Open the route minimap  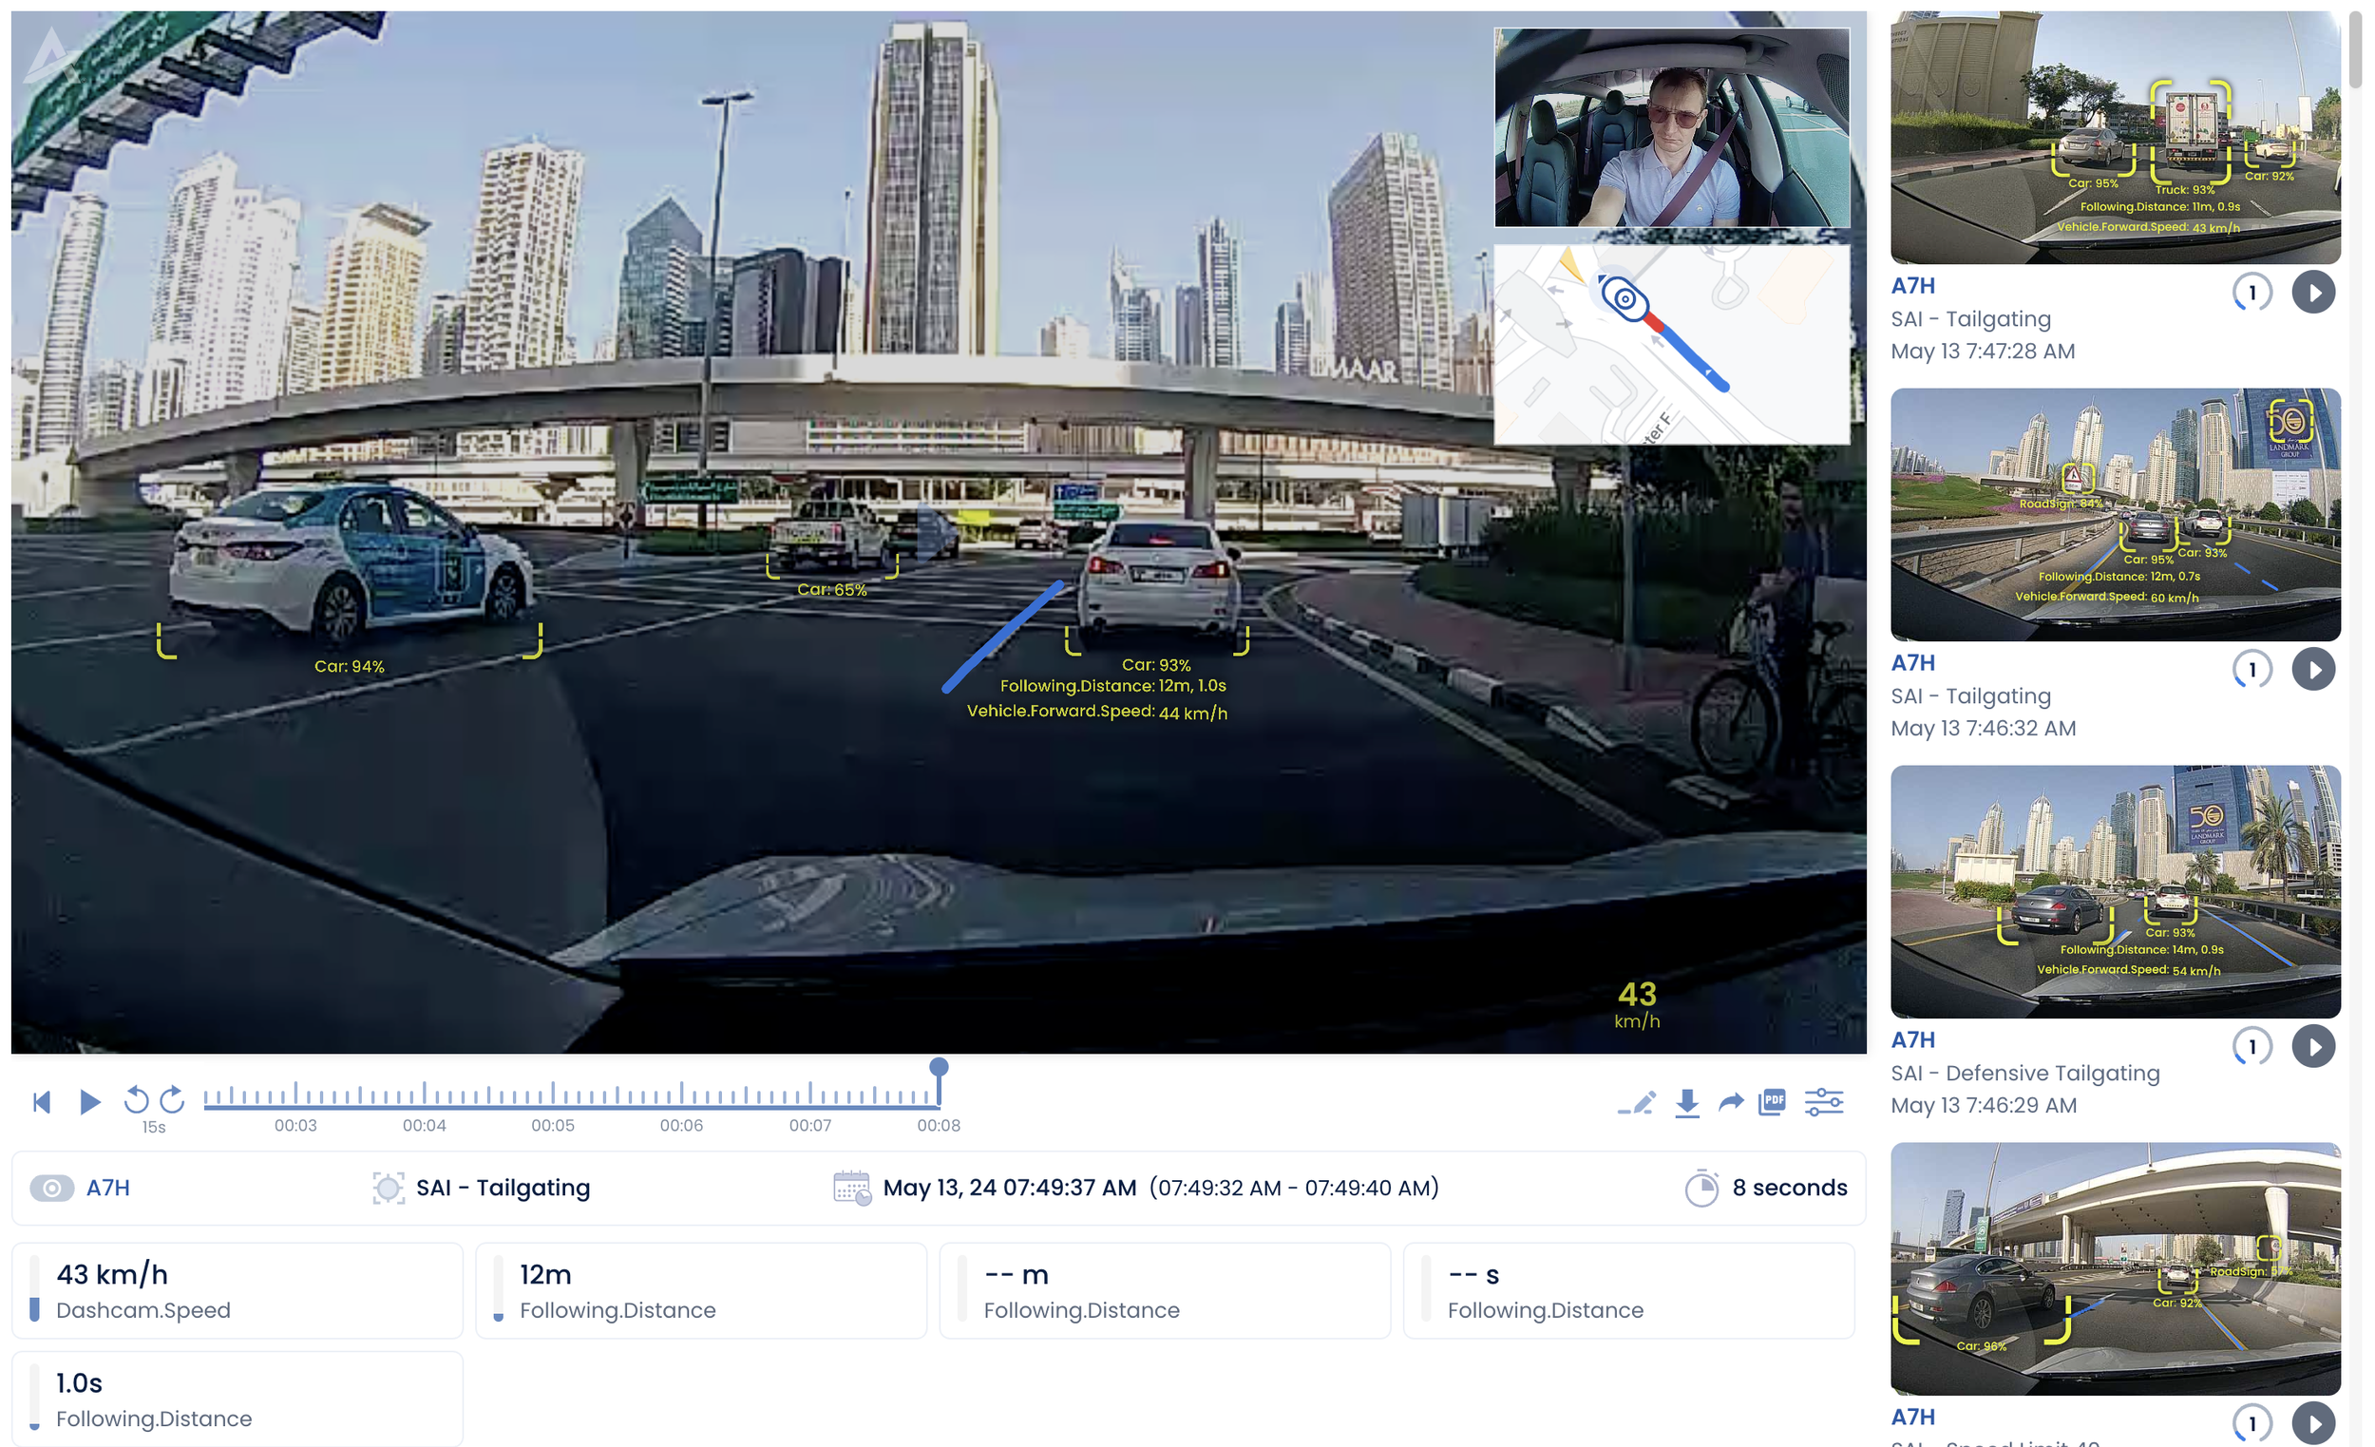coord(1671,344)
